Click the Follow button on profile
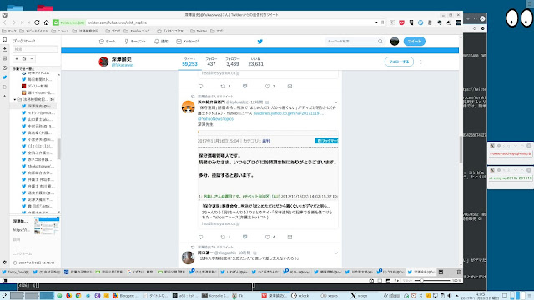This screenshot has height=300, width=534. 399,62
